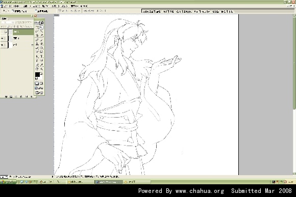This screenshot has height=197, width=296.
Task: Switch colors with the swap arrow icon
Action: 42,73
